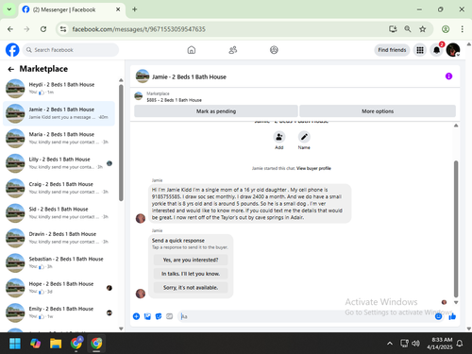This screenshot has width=472, height=354.
Task: Show hidden system tray icons
Action: point(390,344)
